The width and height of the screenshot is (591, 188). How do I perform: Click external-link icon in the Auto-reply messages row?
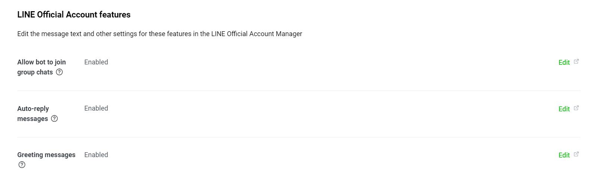(x=576, y=108)
